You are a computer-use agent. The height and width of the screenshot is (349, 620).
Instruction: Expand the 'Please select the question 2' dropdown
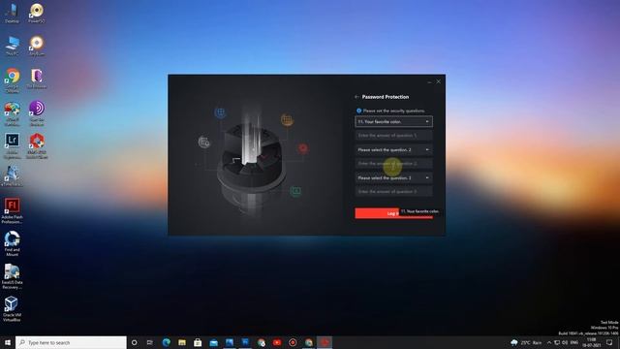point(393,150)
